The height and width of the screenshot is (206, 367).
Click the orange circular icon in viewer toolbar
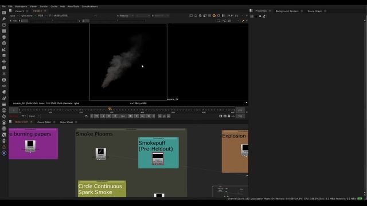point(214,15)
